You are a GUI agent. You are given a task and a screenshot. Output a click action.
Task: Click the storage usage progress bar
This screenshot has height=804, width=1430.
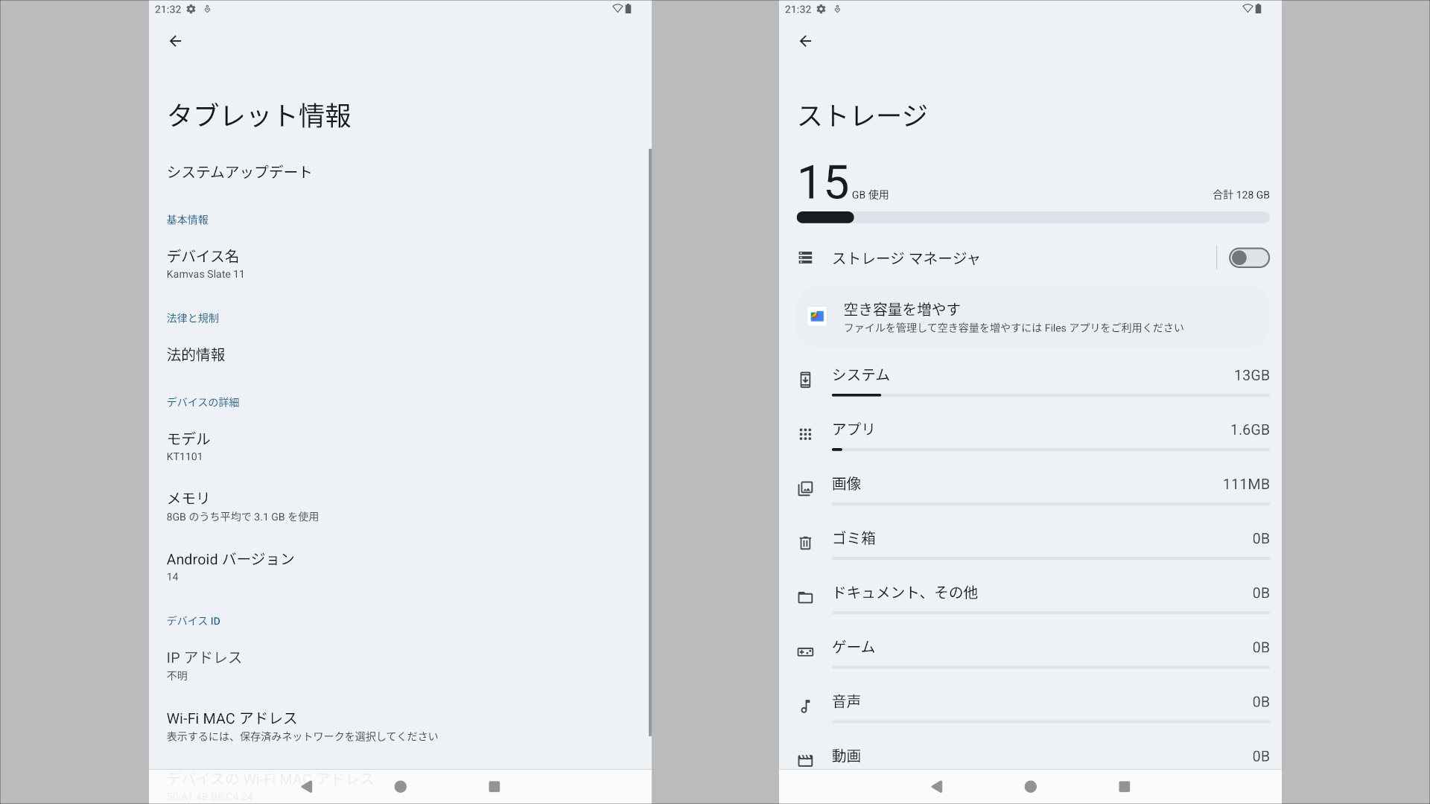tap(1032, 217)
